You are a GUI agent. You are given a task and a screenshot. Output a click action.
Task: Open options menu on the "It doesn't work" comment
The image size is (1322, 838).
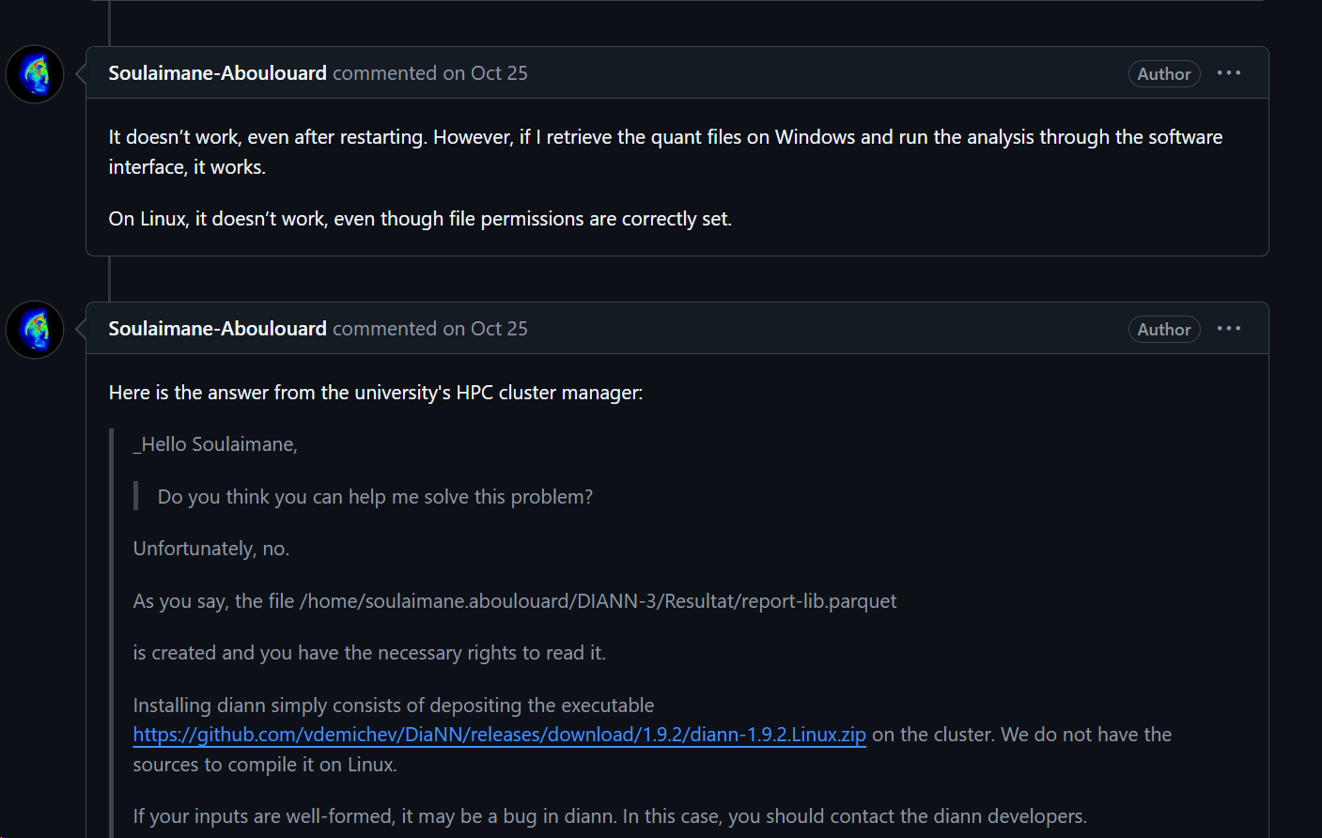[x=1228, y=73]
